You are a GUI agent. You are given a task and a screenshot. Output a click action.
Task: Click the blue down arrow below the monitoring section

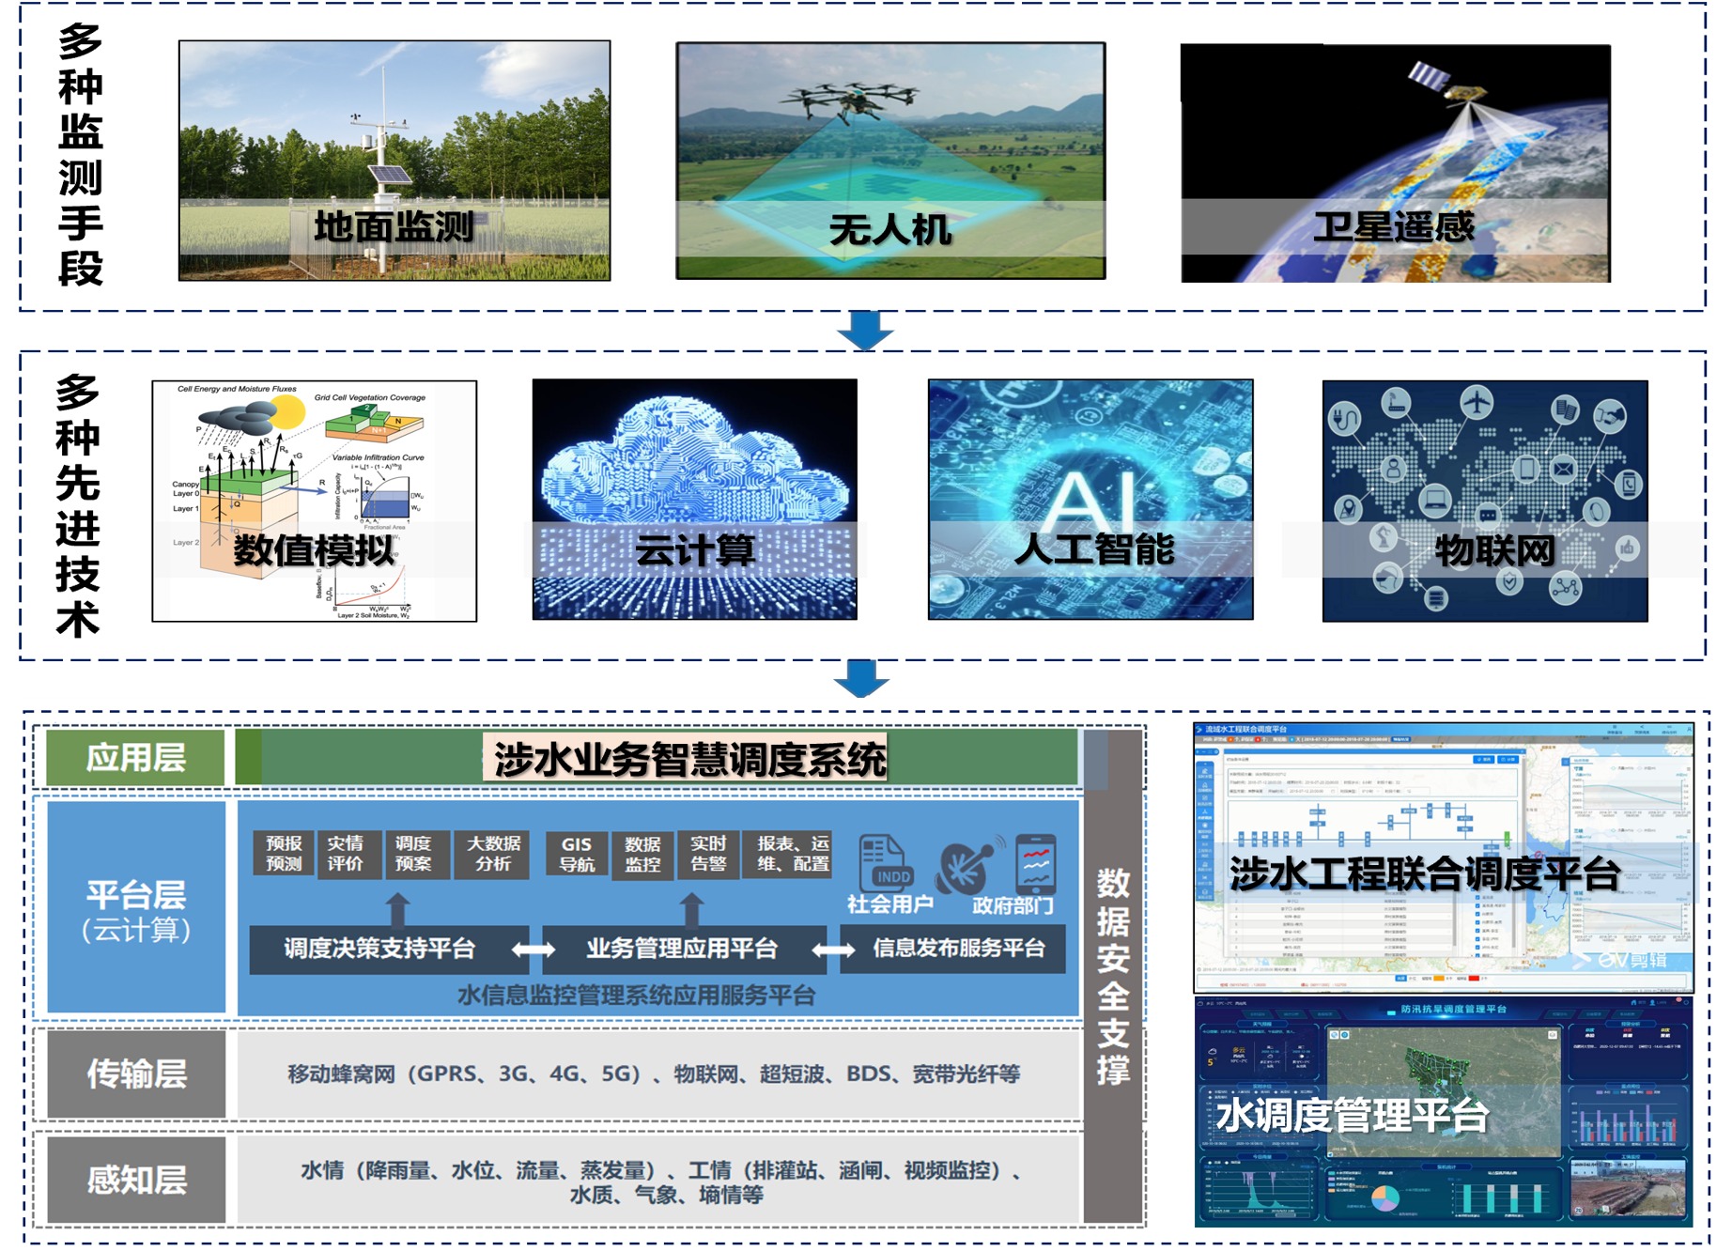pos(864,330)
